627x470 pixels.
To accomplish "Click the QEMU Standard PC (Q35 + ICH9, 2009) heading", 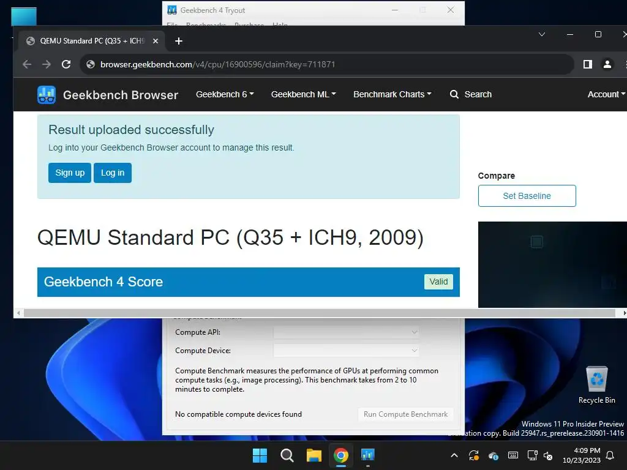I will coord(230,238).
